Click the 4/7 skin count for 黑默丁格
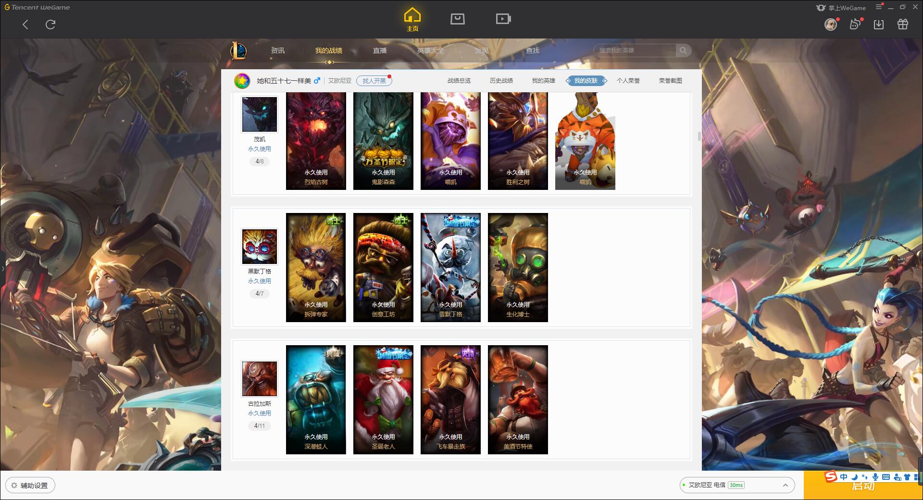 [260, 294]
